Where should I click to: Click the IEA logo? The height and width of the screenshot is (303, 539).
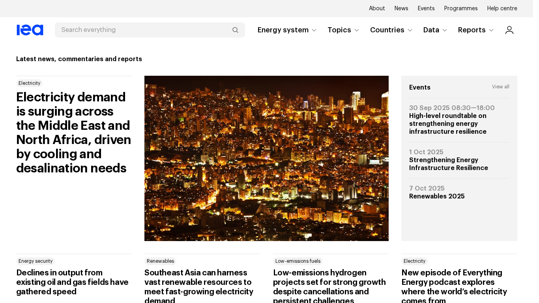[30, 30]
